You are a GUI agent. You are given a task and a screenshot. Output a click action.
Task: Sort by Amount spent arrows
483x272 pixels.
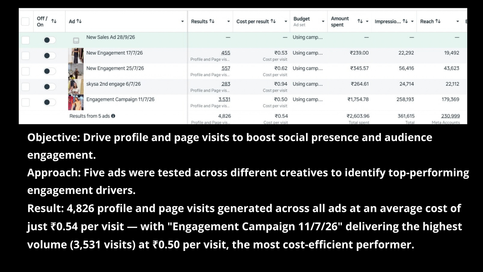coord(360,21)
